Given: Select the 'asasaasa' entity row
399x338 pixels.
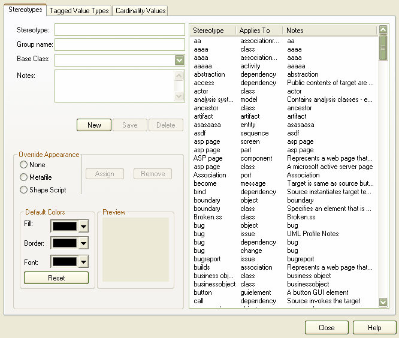Looking at the screenshot, I should 284,125.
